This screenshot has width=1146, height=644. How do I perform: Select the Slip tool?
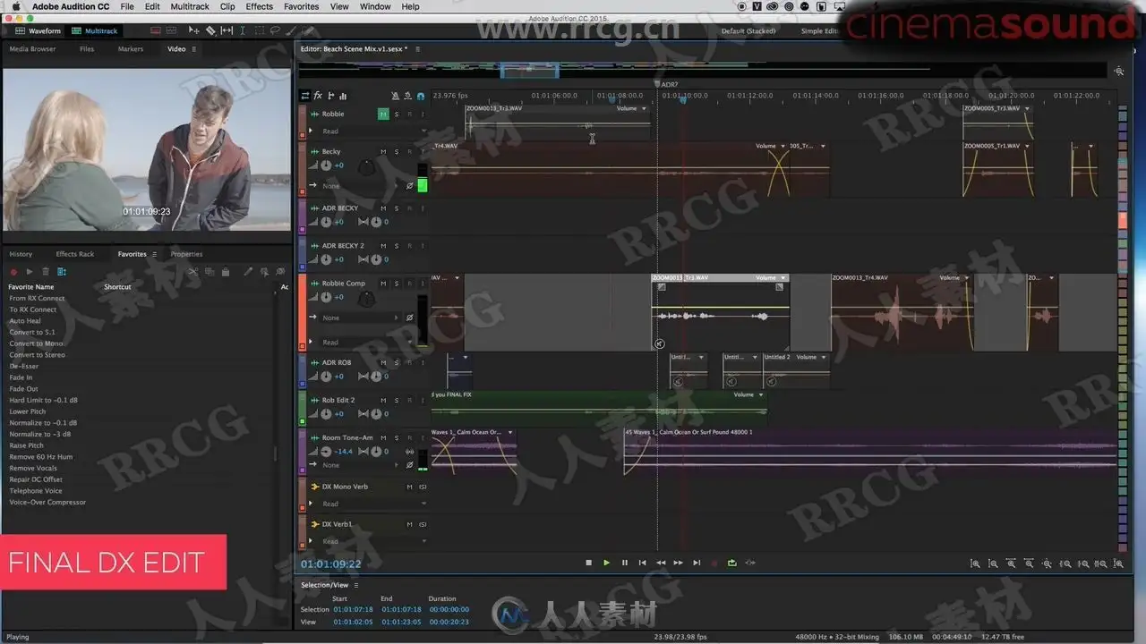227,30
